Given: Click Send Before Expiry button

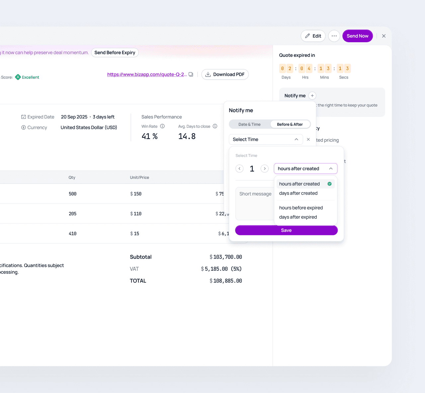Looking at the screenshot, I should [x=115, y=53].
